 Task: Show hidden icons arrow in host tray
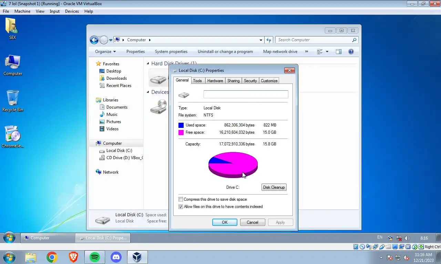pos(381,257)
